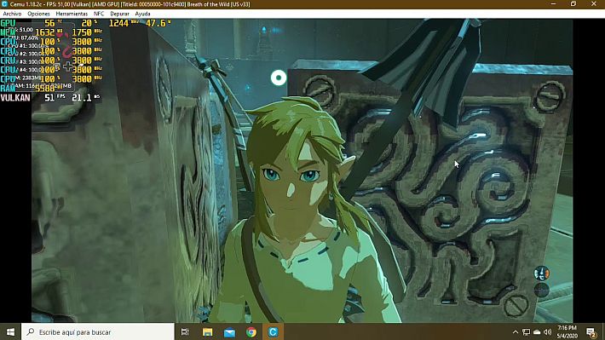The image size is (605, 340).
Task: Launch Google Chrome from the taskbar
Action: tap(251, 331)
